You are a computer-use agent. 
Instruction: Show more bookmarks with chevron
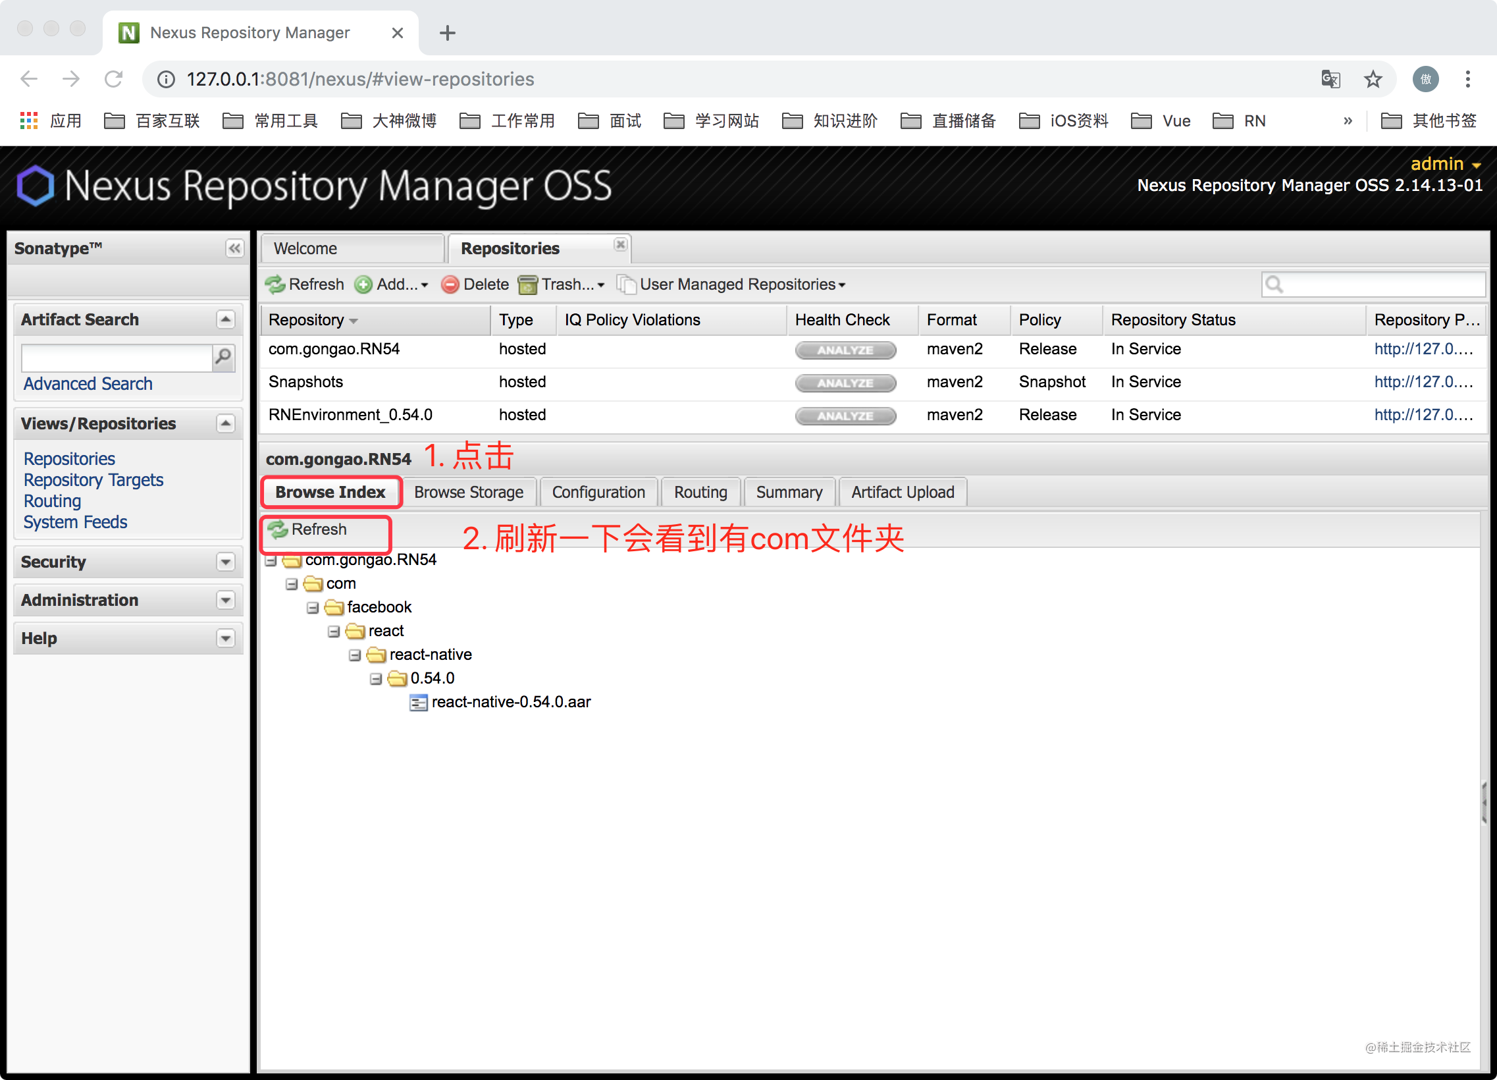point(1348,121)
